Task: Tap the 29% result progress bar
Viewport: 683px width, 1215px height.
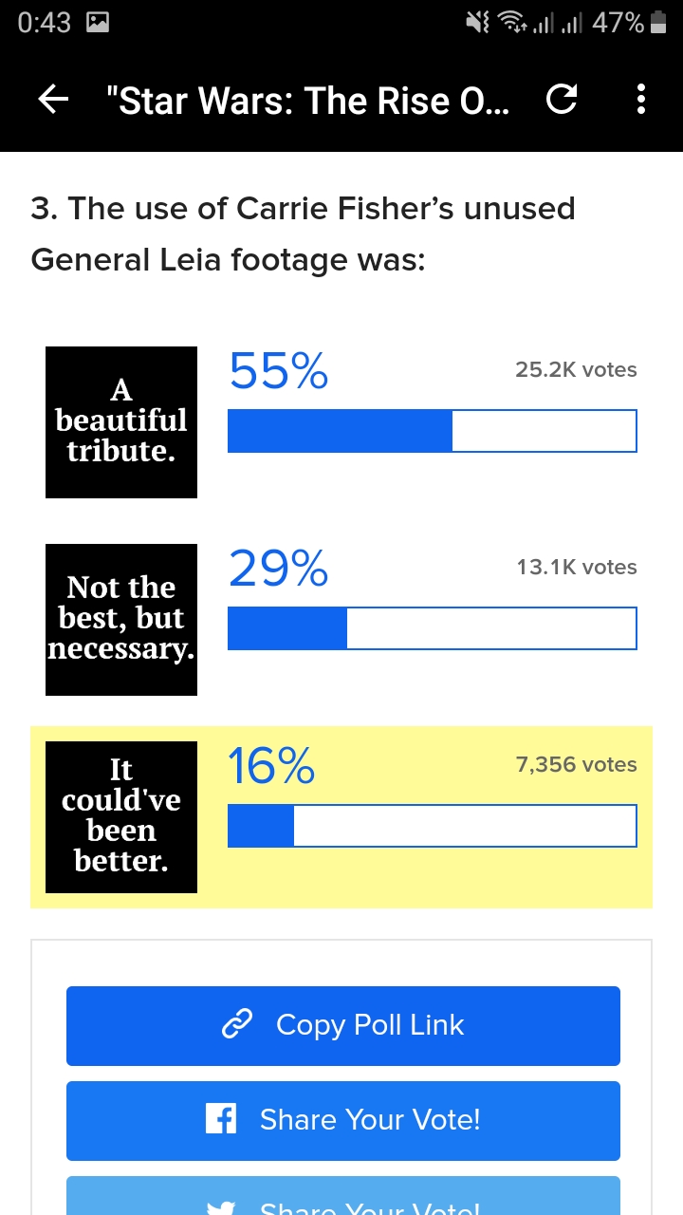Action: coord(433,628)
